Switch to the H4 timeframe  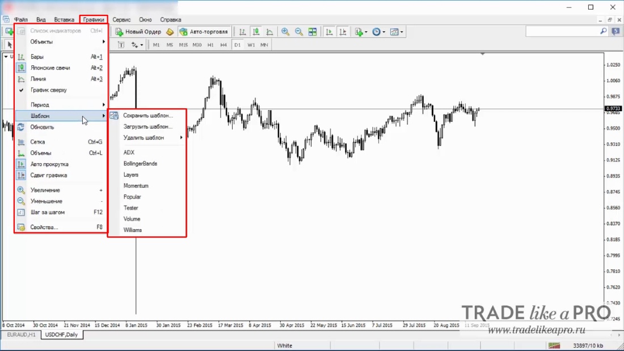(x=224, y=45)
